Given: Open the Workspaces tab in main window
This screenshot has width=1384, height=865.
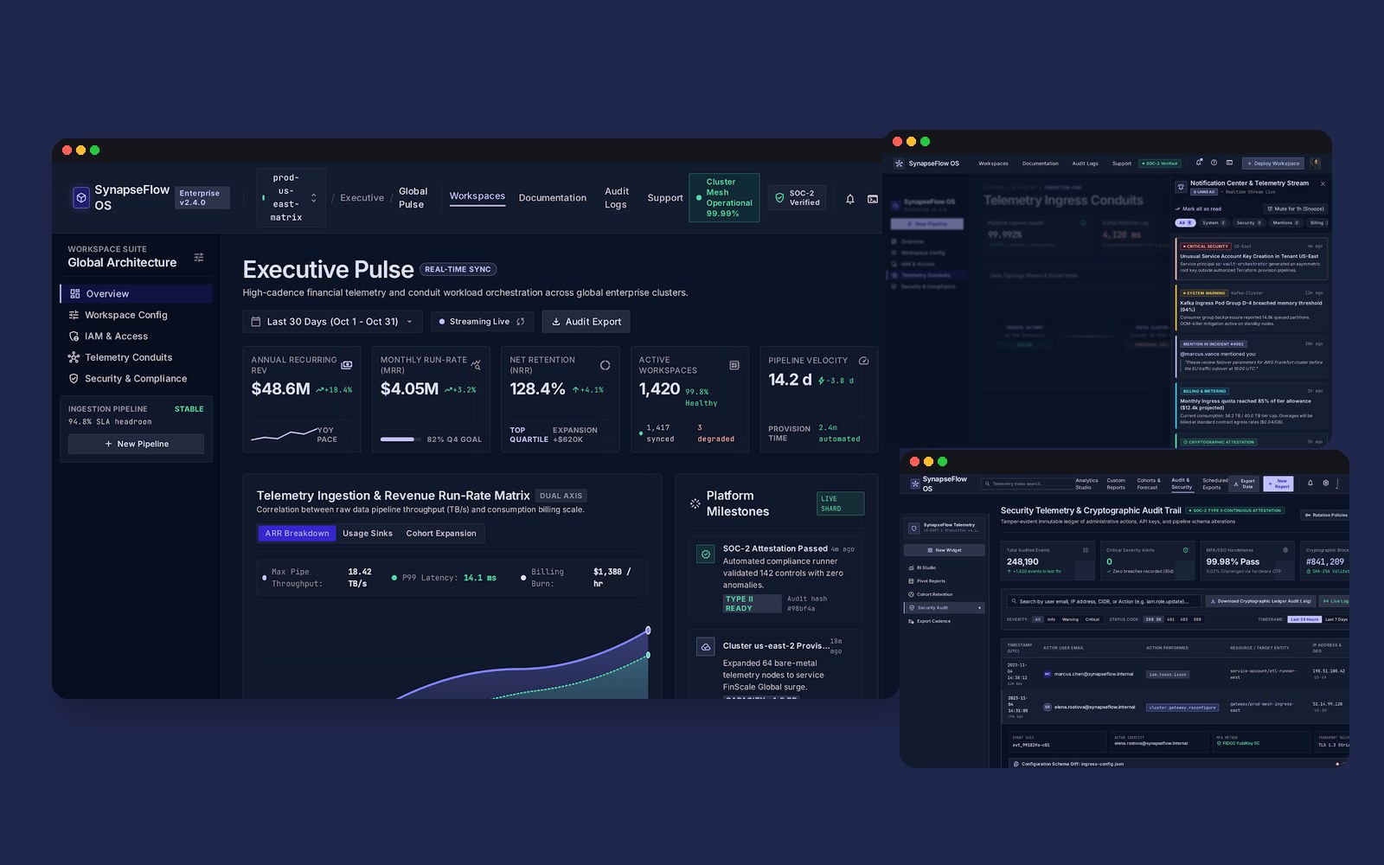Looking at the screenshot, I should pos(477,196).
